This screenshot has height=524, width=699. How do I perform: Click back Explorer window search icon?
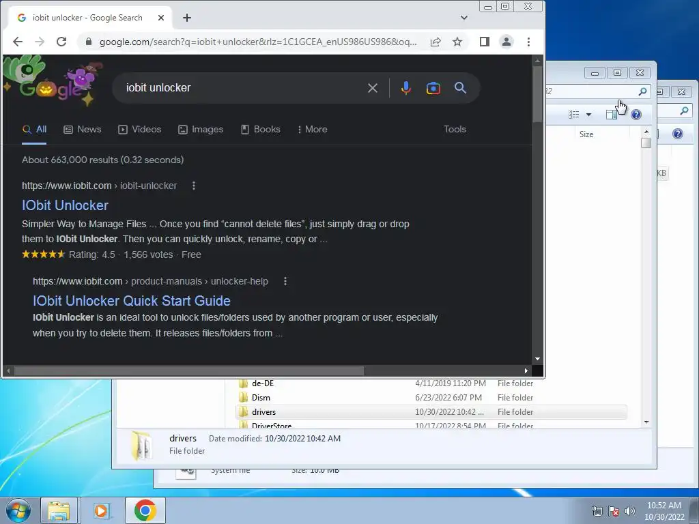684,111
